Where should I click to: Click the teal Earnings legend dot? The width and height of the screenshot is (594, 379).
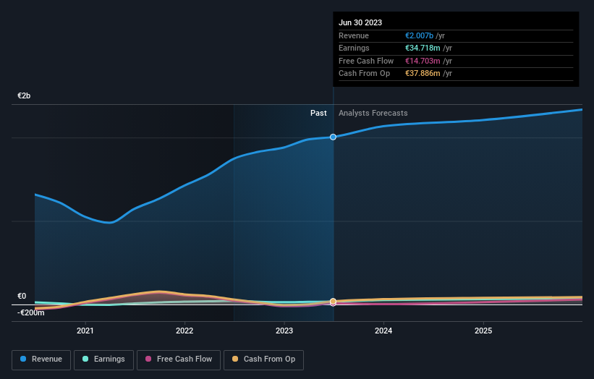[85, 359]
